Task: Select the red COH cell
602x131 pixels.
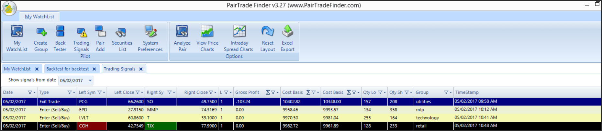Action: [x=92, y=126]
